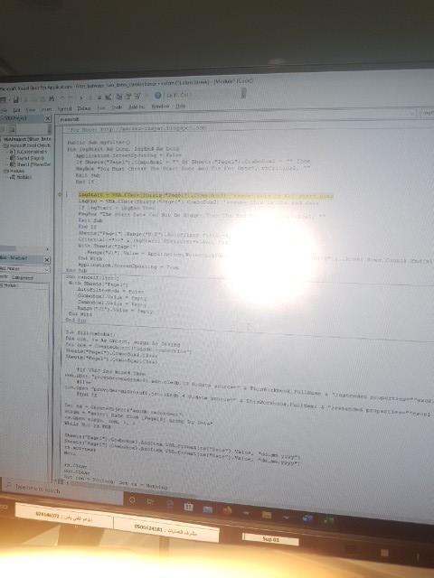The image size is (434, 578).
Task: Click the highlighted lngStart code line
Action: 205,195
